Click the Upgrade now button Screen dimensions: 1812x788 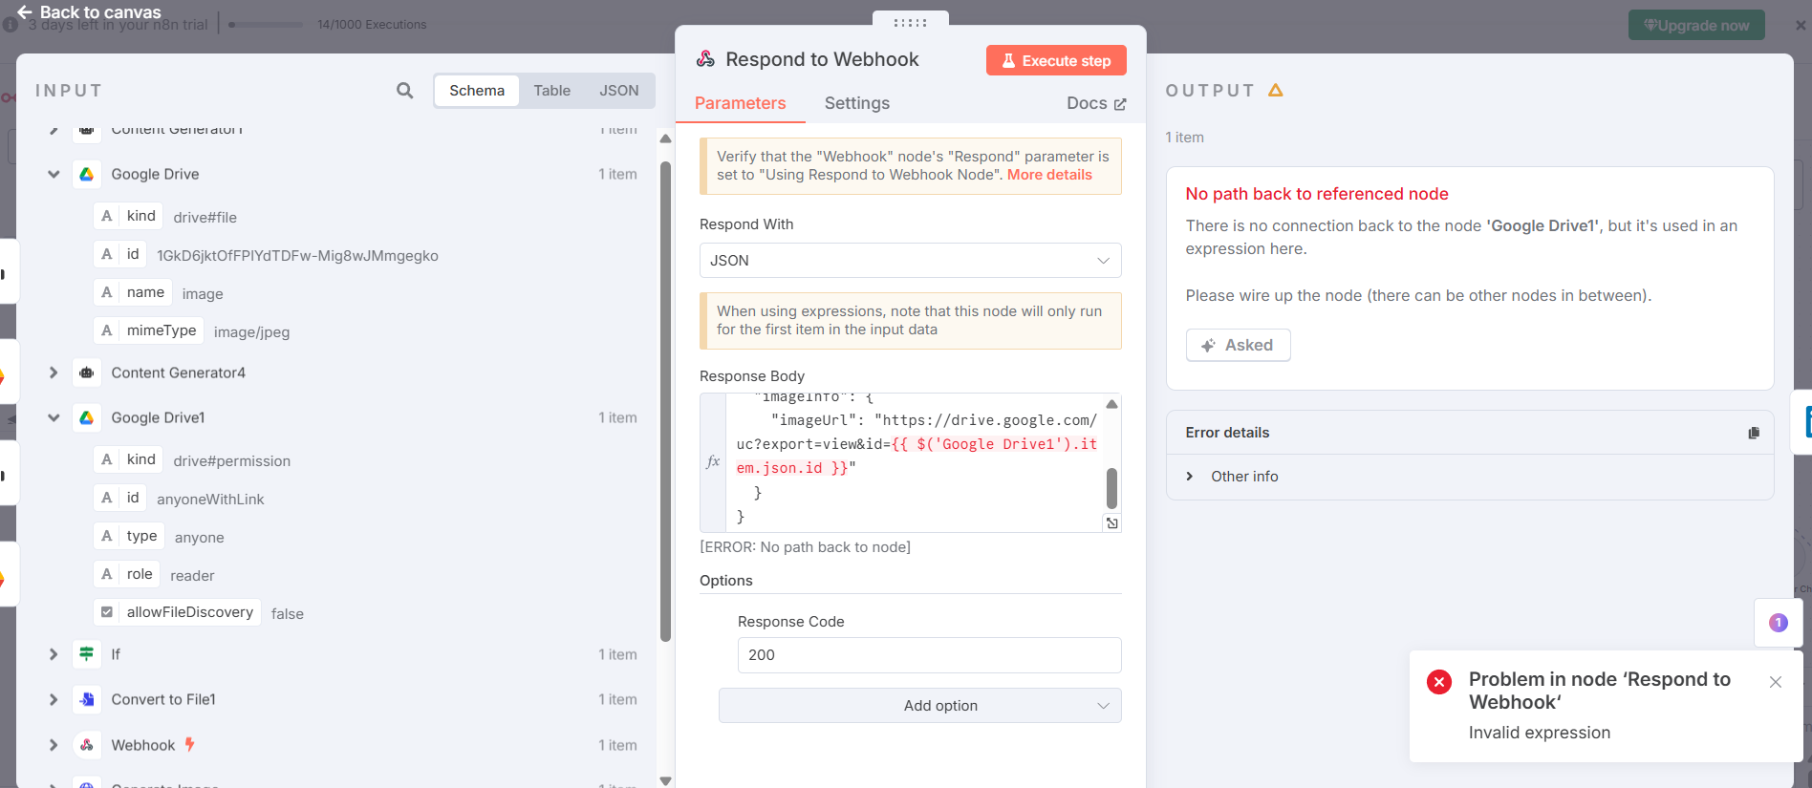(1696, 26)
